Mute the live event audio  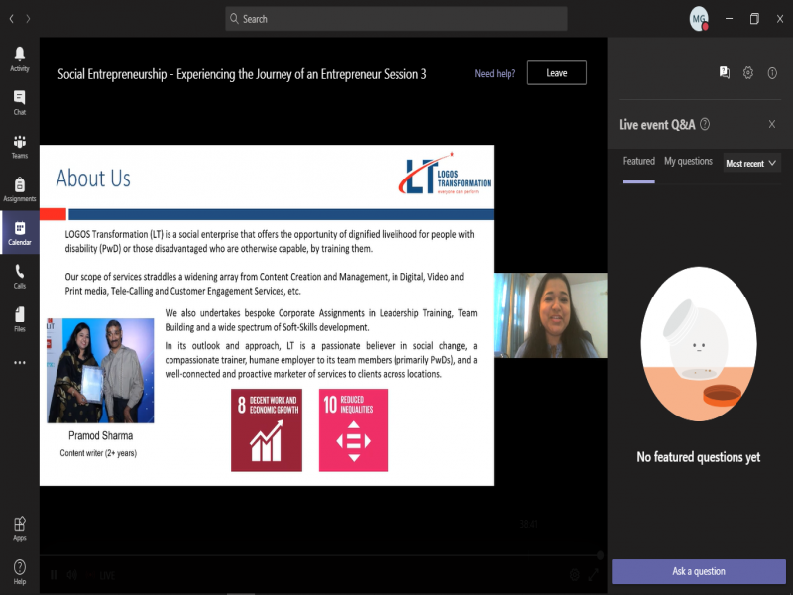tap(71, 574)
